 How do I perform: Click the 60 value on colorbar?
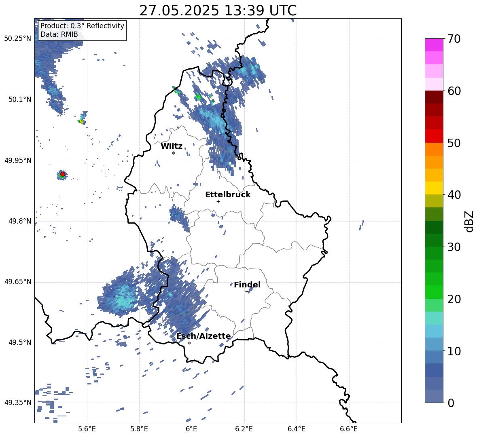click(x=454, y=91)
